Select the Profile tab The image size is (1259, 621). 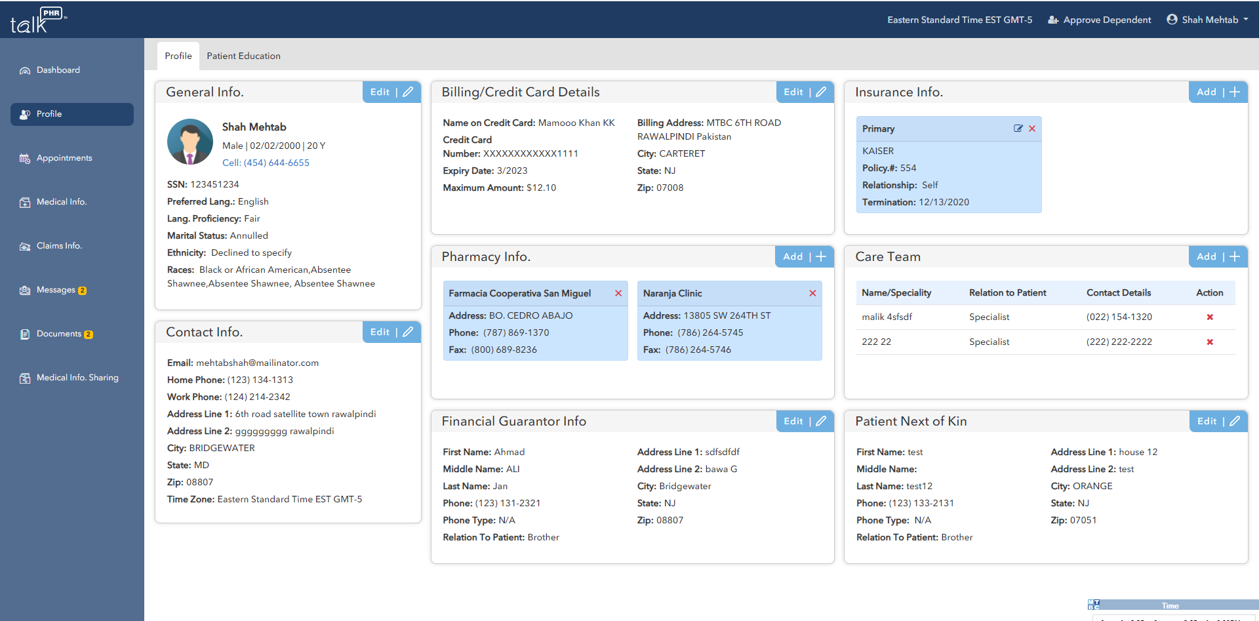coord(178,56)
